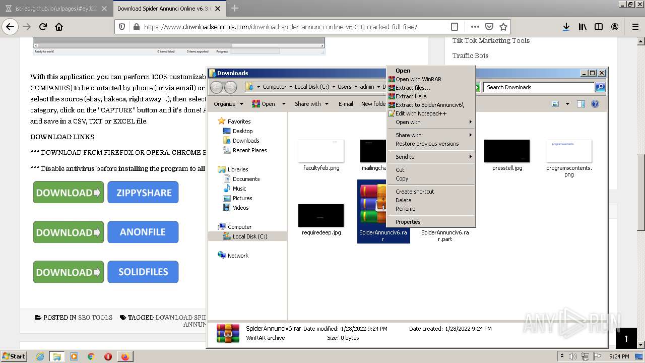Open Internet Explorer from taskbar

[x=40, y=356]
